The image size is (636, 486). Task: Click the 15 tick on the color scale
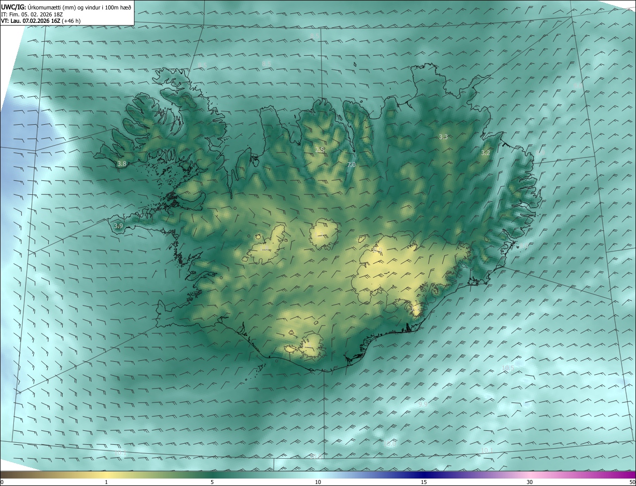(424, 482)
